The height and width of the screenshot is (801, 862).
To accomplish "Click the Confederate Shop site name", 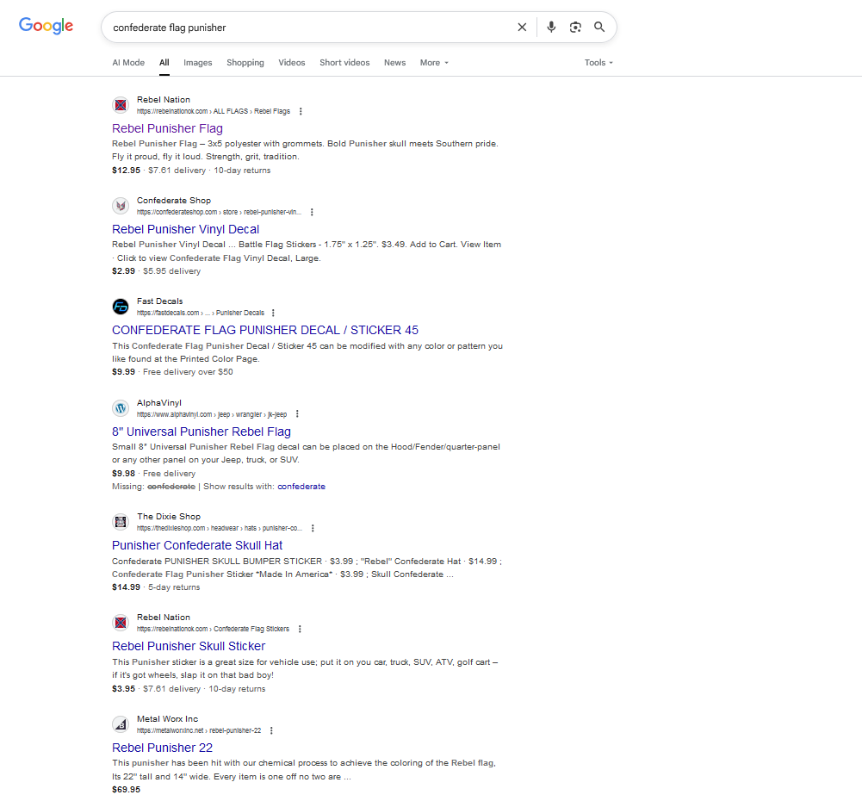I will [174, 201].
